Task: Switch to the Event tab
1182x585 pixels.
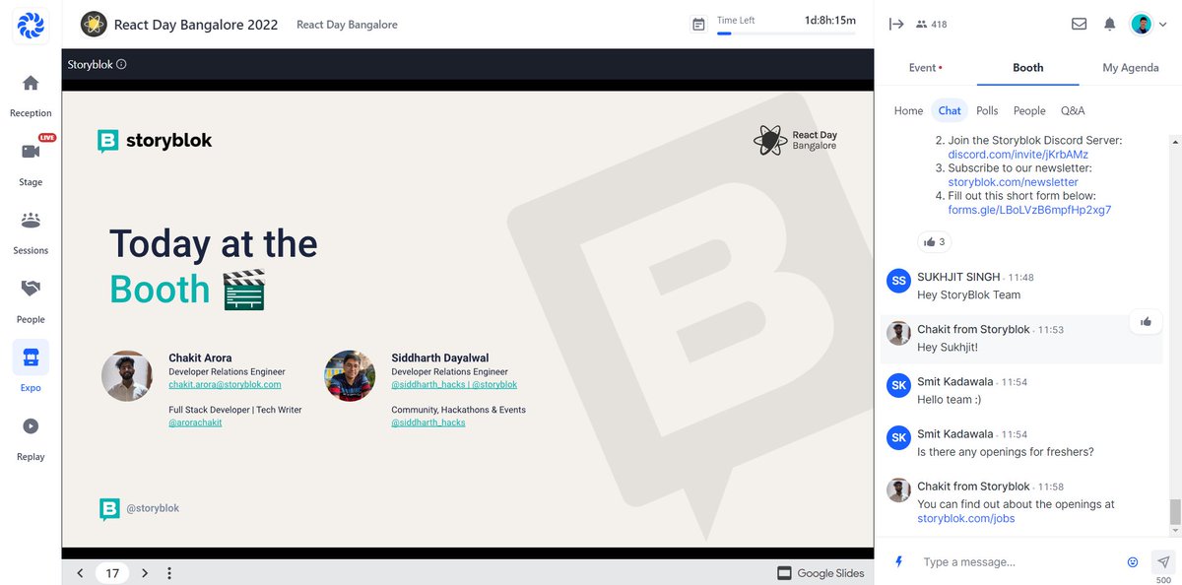Action: [x=925, y=68]
